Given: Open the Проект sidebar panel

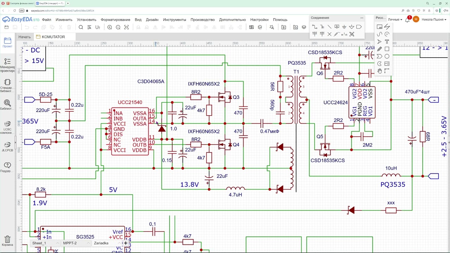Looking at the screenshot, I should (x=7, y=42).
